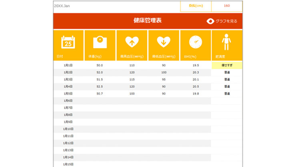The image size is (296, 167).
Task: Select date cell 1月4日
Action: click(68, 87)
